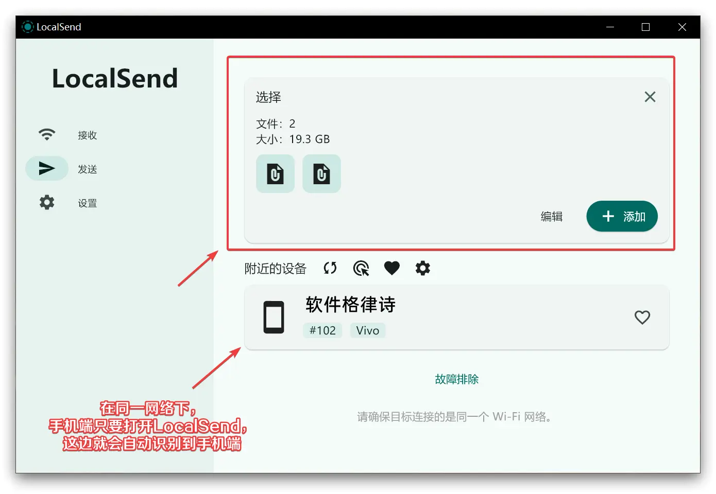Send to the 软件格律诗 device name
716x494 pixels.
[x=350, y=305]
